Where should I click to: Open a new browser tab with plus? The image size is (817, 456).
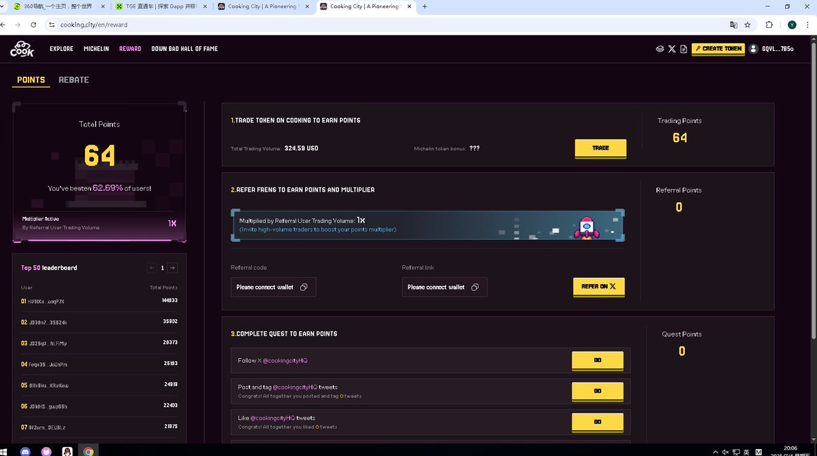(x=425, y=6)
